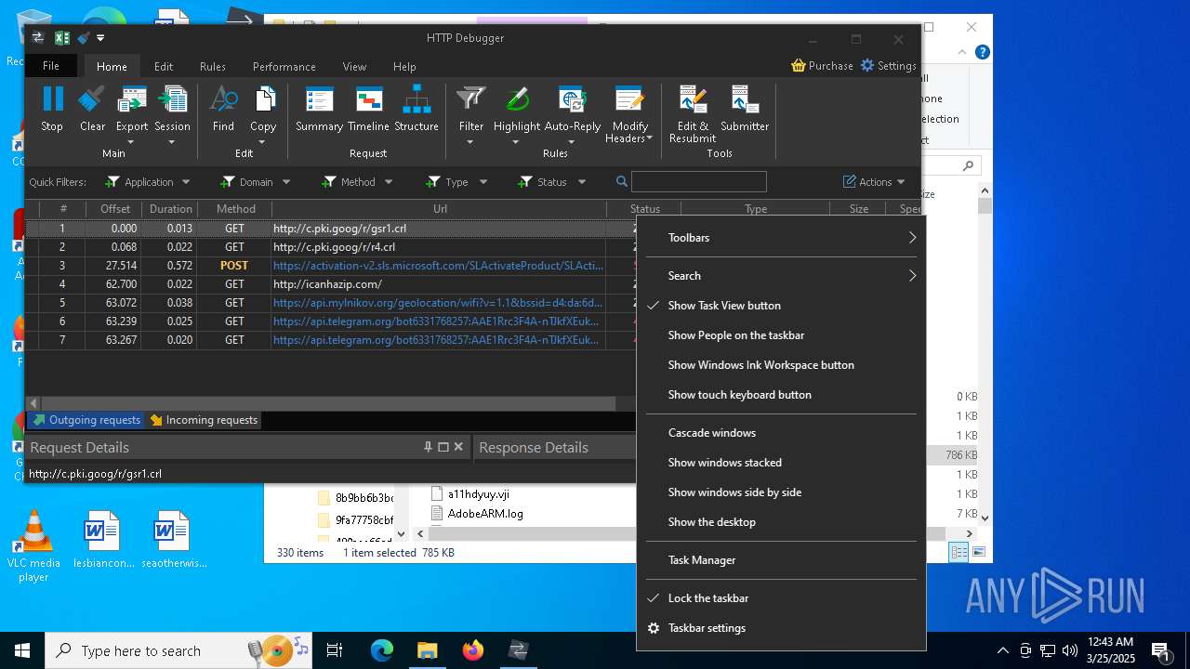Switch to the Performance ribbon tab
Image resolution: width=1190 pixels, height=669 pixels.
284,66
